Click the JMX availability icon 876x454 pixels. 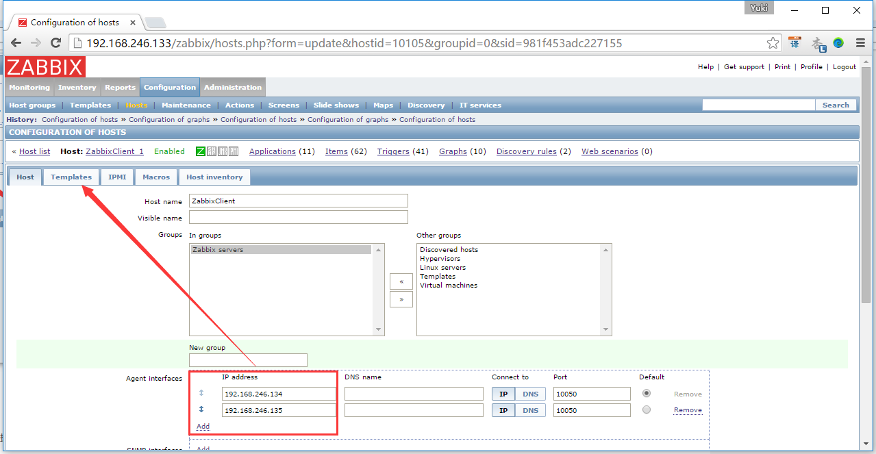[223, 151]
